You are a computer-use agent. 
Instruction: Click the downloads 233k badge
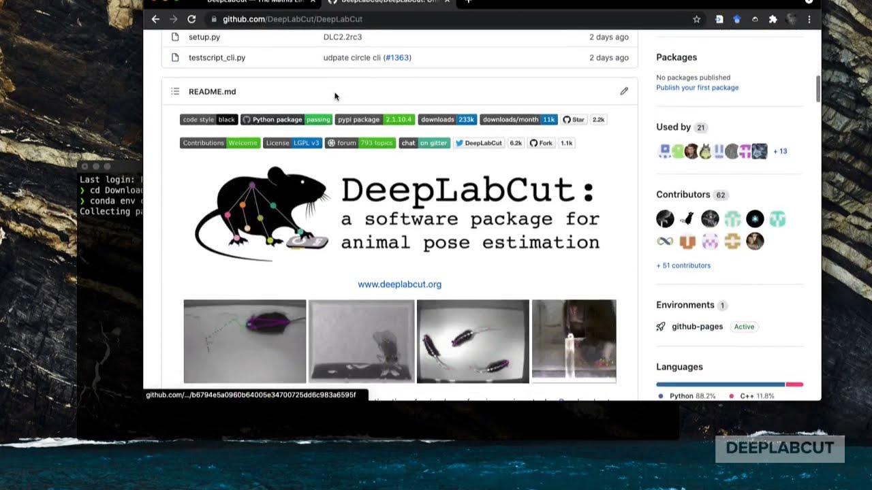pyautogui.click(x=447, y=120)
